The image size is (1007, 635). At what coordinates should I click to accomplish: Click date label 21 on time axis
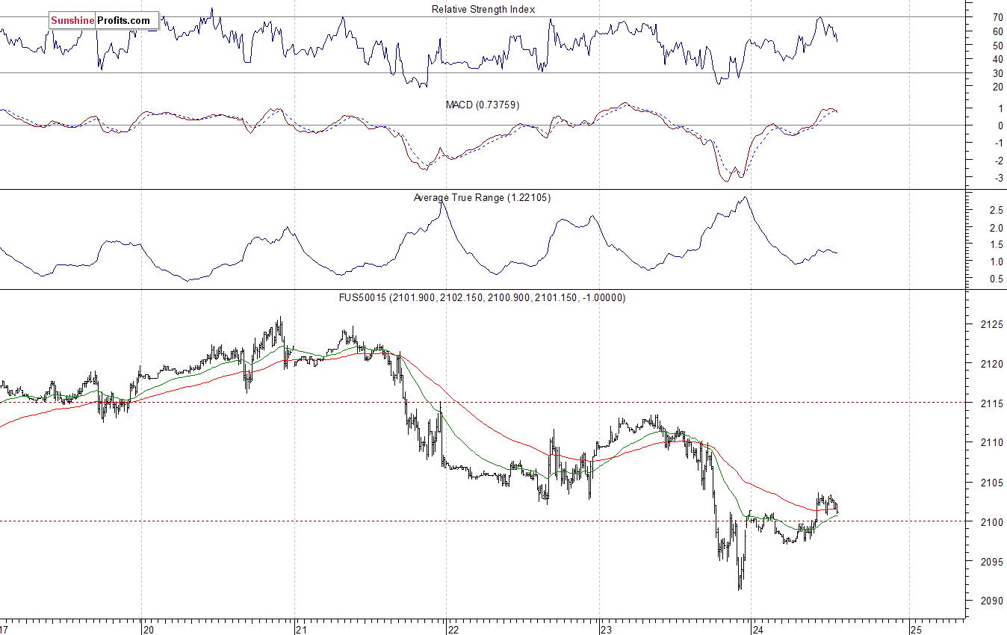coord(301,629)
